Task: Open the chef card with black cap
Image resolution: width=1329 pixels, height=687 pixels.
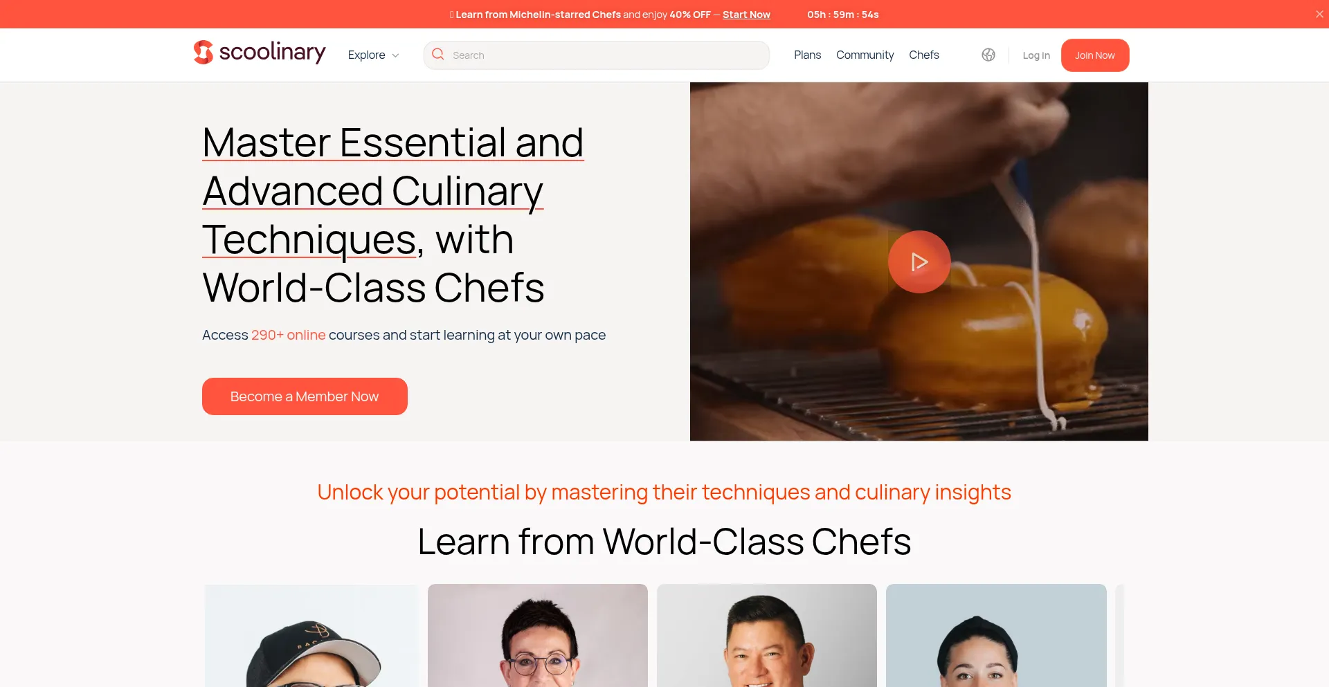Action: click(311, 636)
